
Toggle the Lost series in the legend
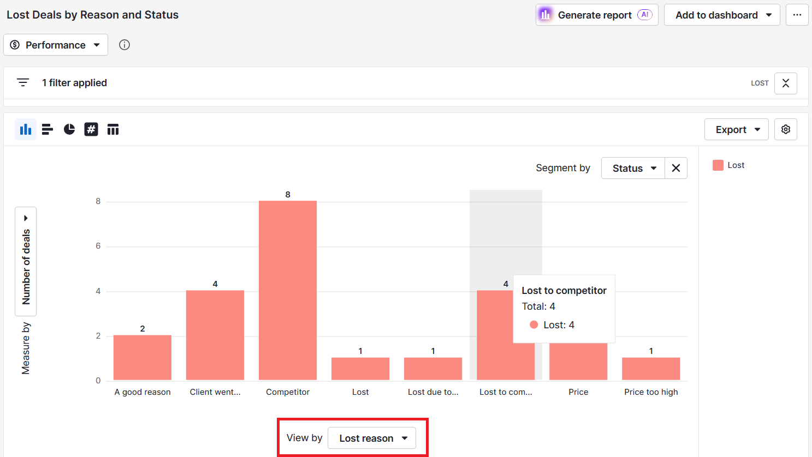click(x=728, y=165)
